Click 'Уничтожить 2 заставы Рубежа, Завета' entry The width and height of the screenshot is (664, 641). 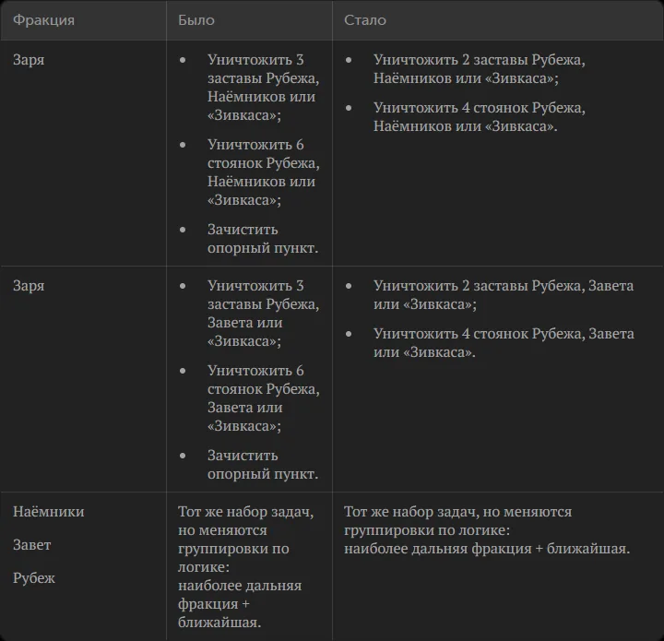click(x=504, y=294)
